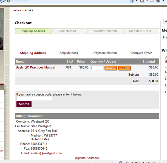This screenshot has height=163, width=167.
Task: Click the anders@westgard.com email link
Action: click(x=46, y=153)
